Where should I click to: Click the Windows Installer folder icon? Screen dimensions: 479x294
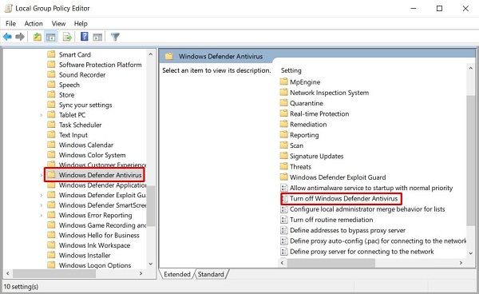51,255
